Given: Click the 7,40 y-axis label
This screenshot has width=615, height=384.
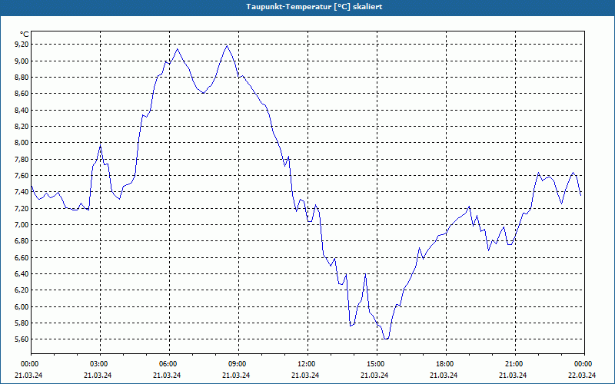Looking at the screenshot, I should (x=22, y=192).
